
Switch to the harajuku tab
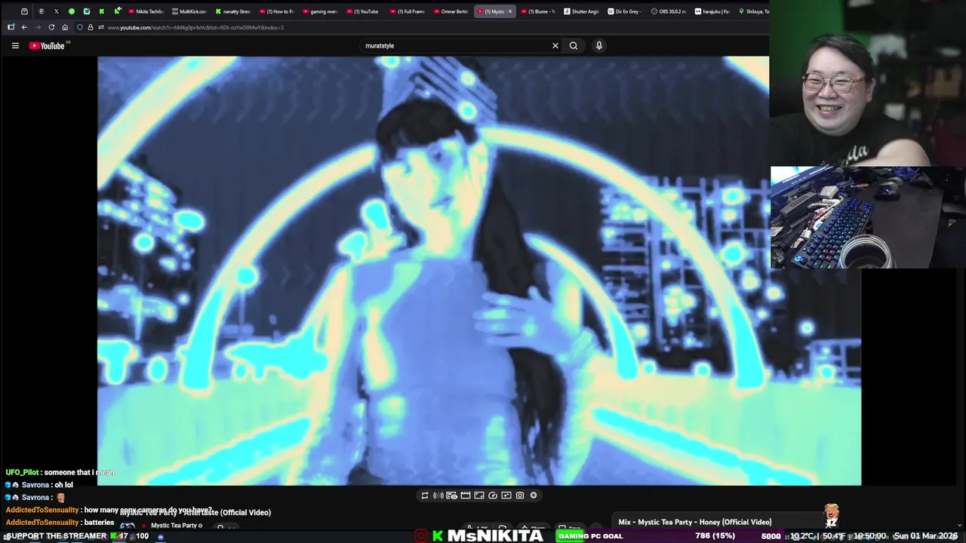coord(713,11)
